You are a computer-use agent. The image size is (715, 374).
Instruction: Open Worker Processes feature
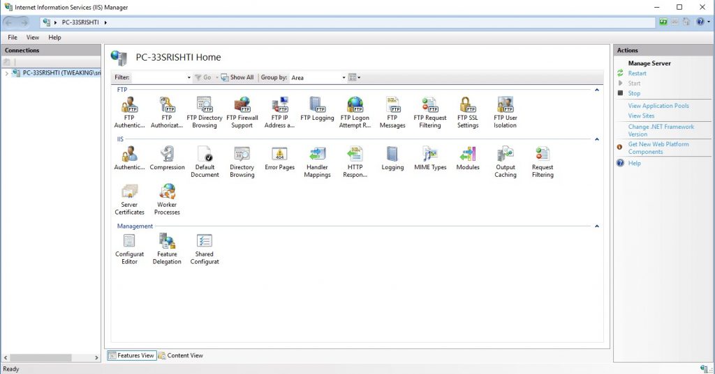(167, 199)
